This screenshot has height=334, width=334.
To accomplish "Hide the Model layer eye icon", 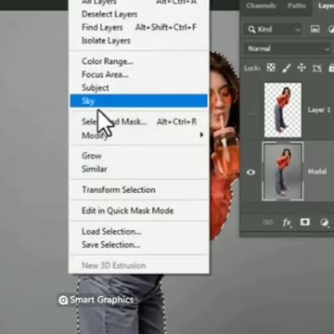I will tap(250, 173).
